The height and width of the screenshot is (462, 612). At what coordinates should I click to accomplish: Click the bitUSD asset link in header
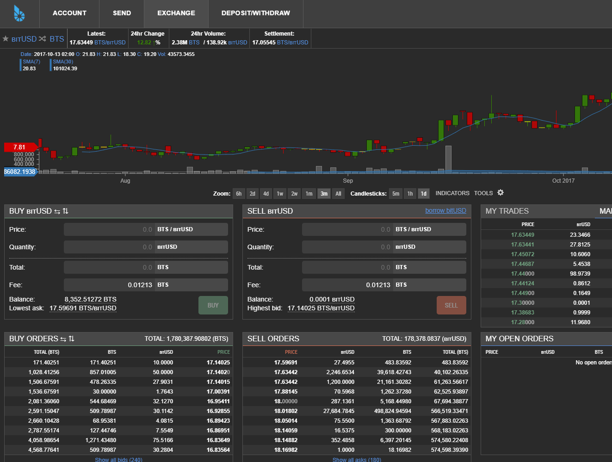24,39
